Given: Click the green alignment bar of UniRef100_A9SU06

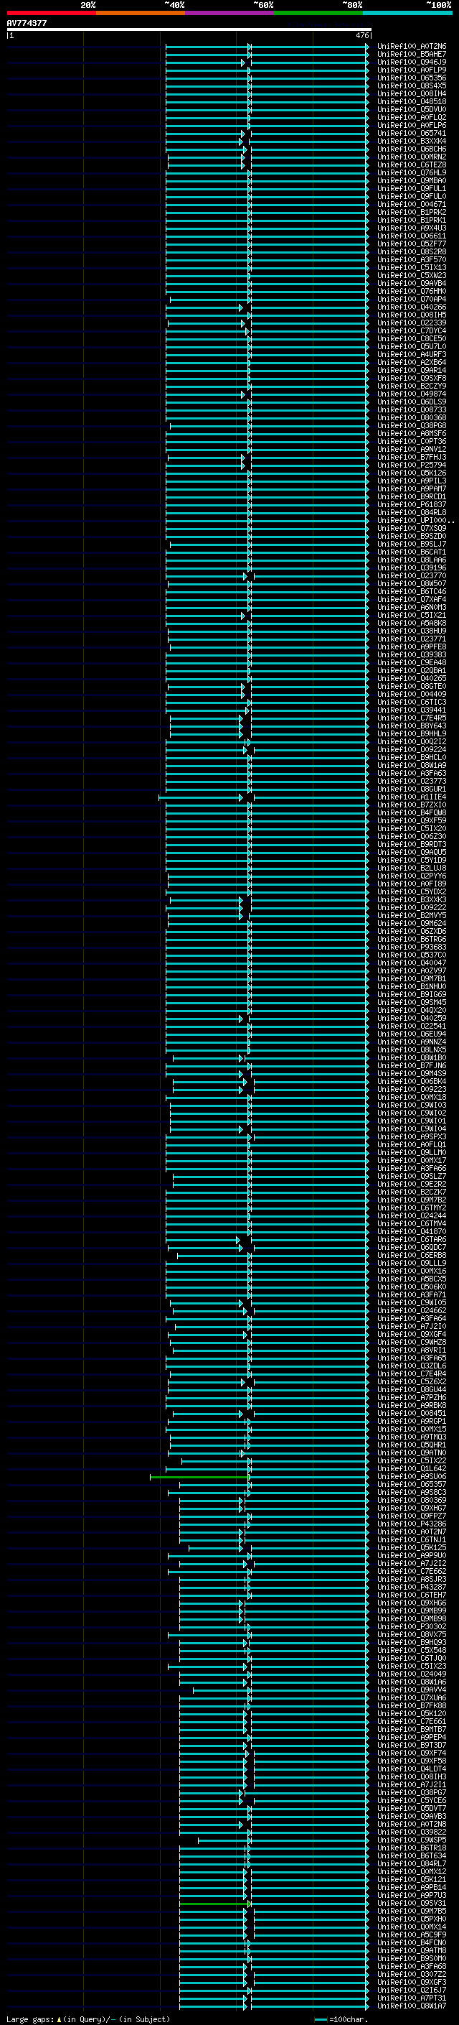Looking at the screenshot, I should [199, 1477].
